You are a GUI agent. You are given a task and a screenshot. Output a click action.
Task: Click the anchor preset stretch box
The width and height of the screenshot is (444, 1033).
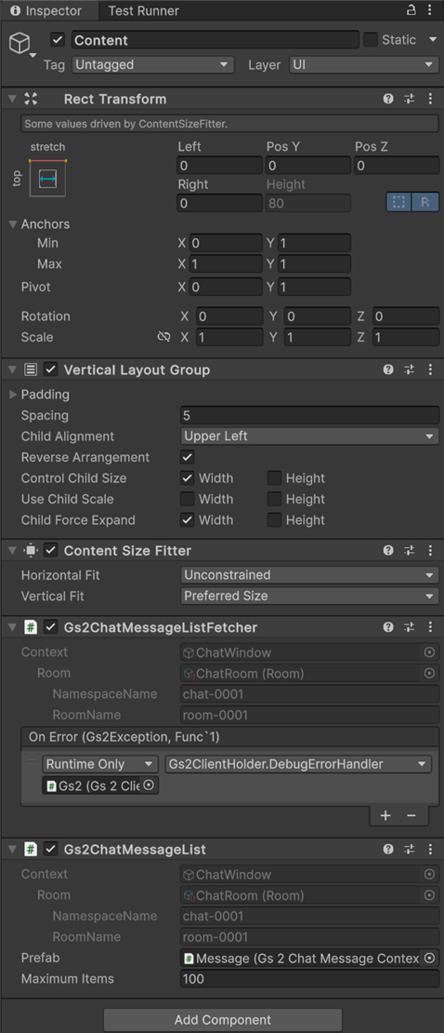[x=48, y=178]
